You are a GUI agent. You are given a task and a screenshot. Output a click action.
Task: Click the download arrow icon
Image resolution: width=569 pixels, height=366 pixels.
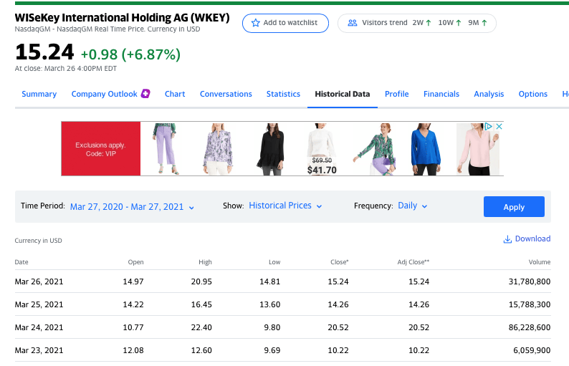coord(507,239)
